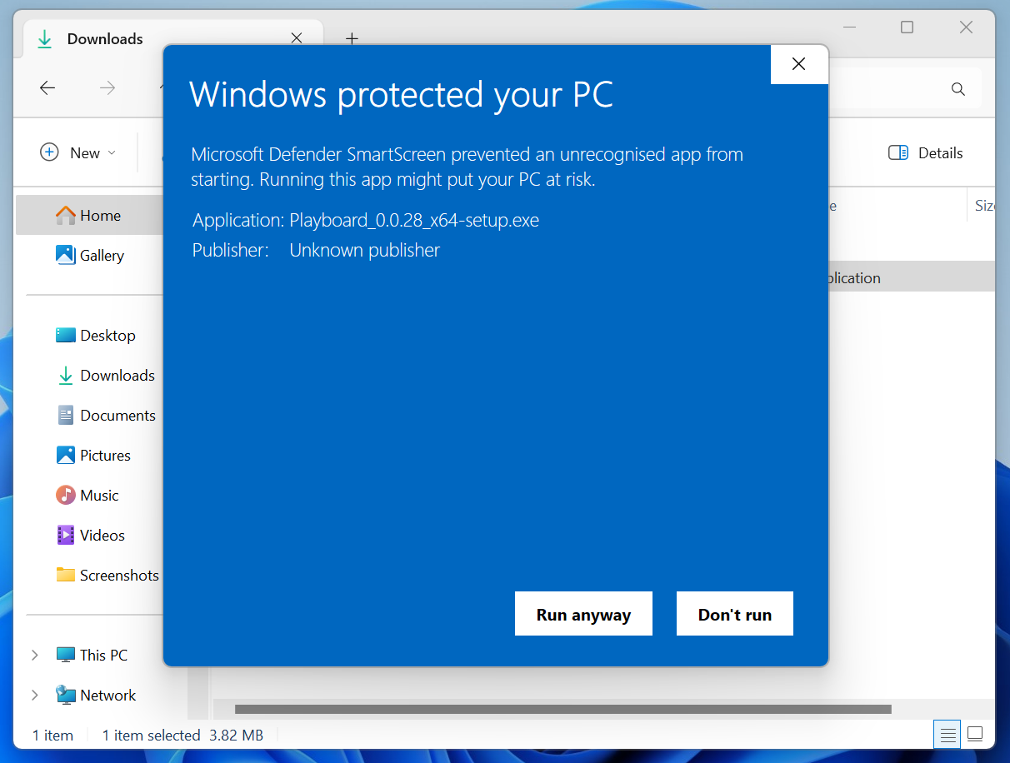The height and width of the screenshot is (763, 1010).
Task: Maximize the File Explorer window
Action: click(x=907, y=27)
